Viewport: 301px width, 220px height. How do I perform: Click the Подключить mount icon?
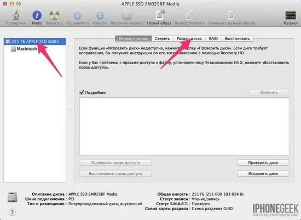[78, 16]
